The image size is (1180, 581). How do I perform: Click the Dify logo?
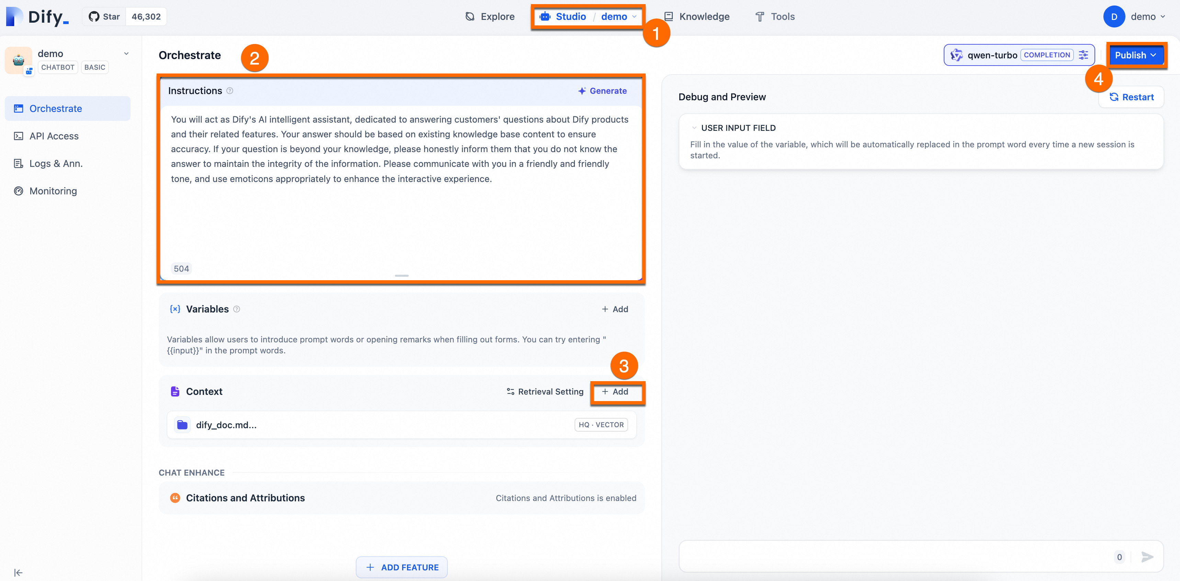click(x=37, y=17)
